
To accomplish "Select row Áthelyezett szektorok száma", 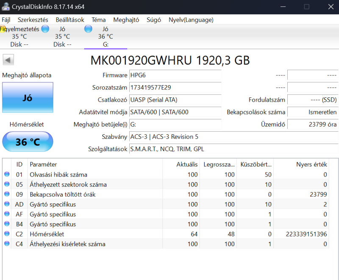I will pyautogui.click(x=166, y=184).
